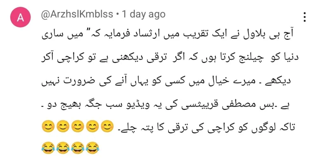Click the smiling emoji nearest the Urdu text
This screenshot has height=167, width=325.
107,126
